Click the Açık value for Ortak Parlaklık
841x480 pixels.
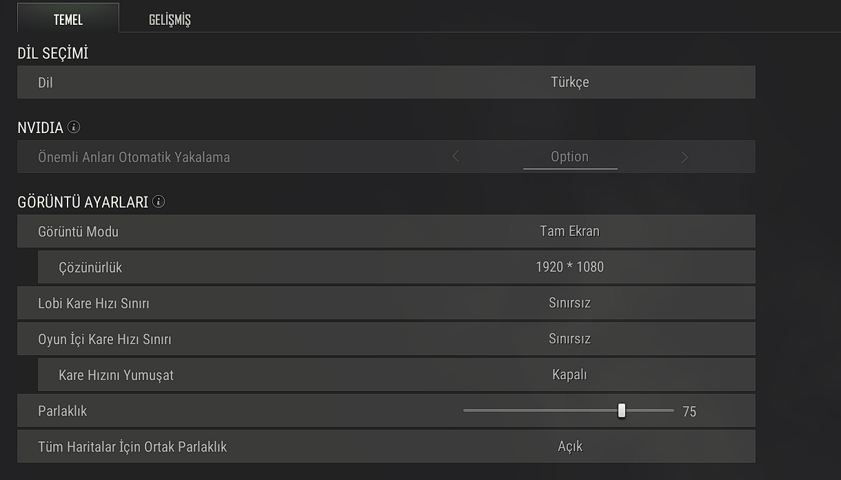(570, 447)
